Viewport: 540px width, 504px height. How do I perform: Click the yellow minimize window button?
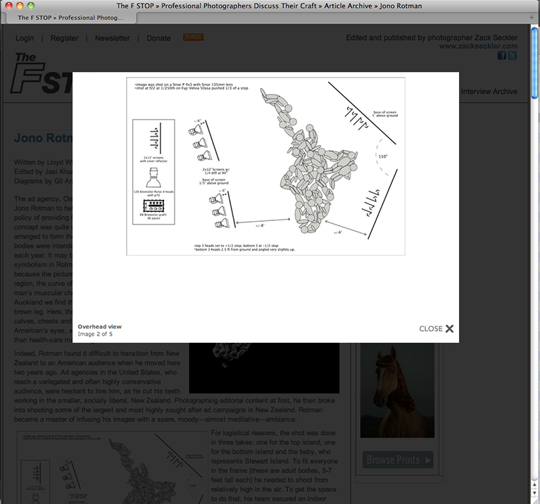pos(20,6)
